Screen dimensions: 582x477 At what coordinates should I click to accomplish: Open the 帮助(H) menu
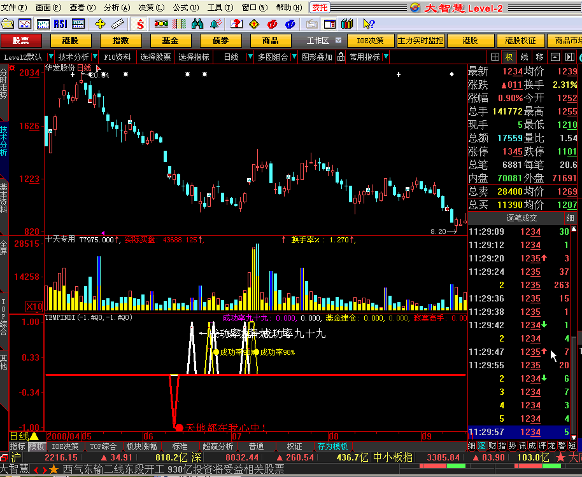289,8
